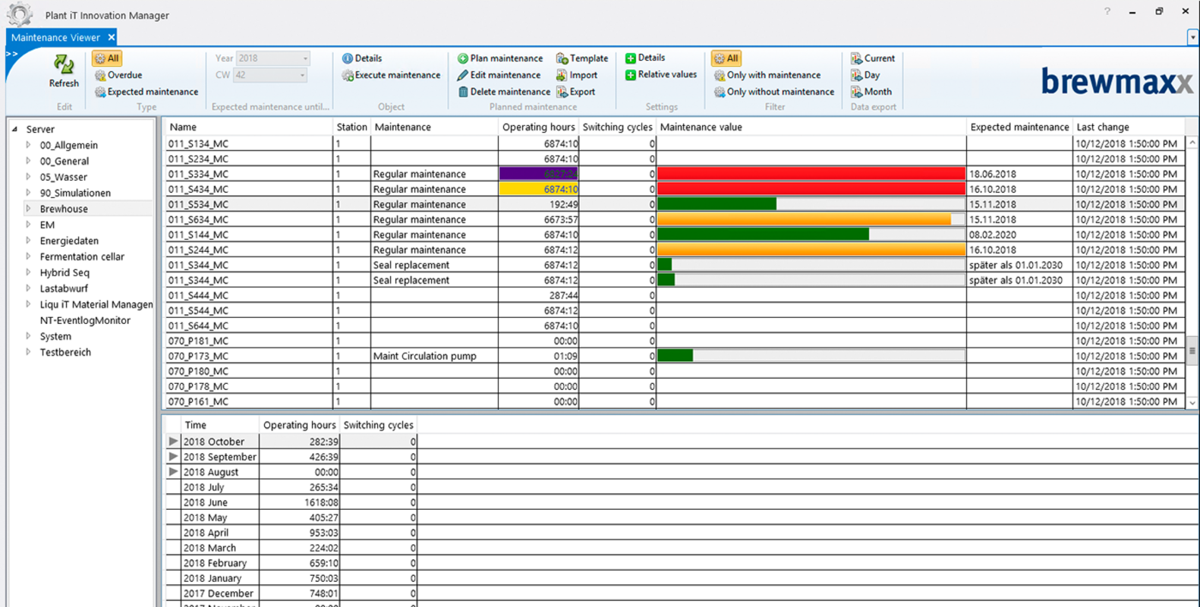Open the Year dropdown
1200x607 pixels.
click(305, 58)
